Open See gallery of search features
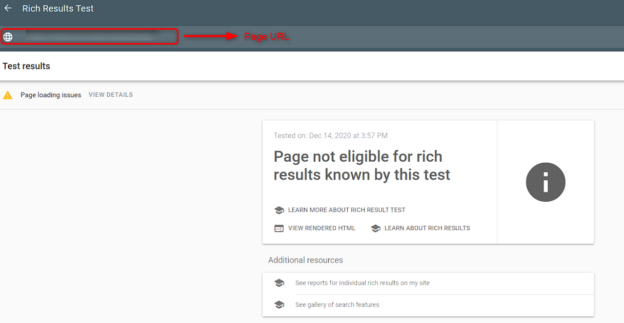Screen dimensions: 624x323 (x=337, y=305)
